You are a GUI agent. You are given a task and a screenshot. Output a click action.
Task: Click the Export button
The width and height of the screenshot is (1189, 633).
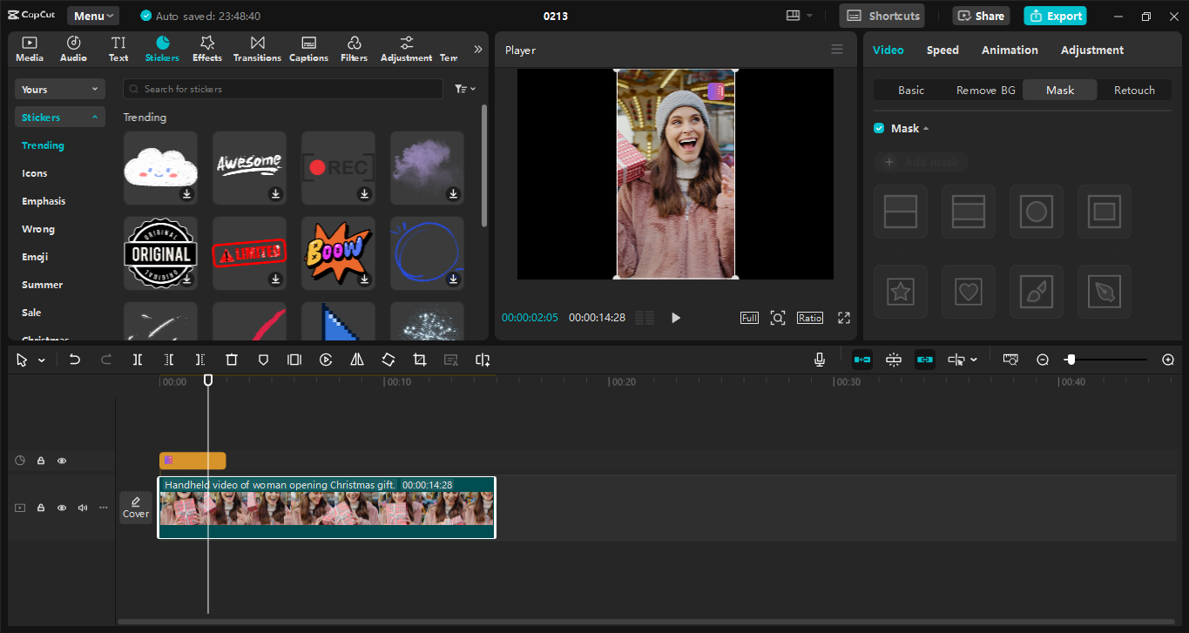point(1055,15)
